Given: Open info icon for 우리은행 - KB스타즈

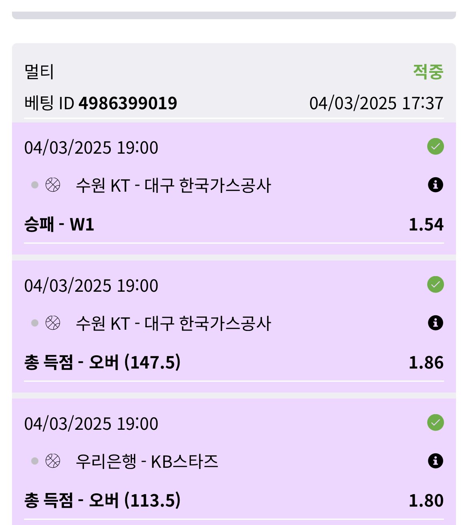Looking at the screenshot, I should (435, 461).
